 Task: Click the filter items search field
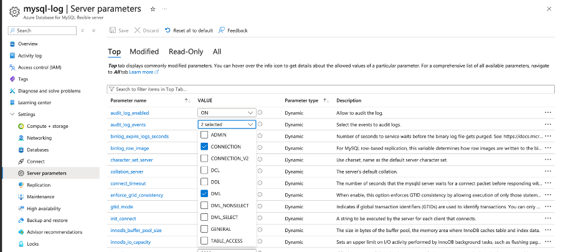click(x=330, y=90)
